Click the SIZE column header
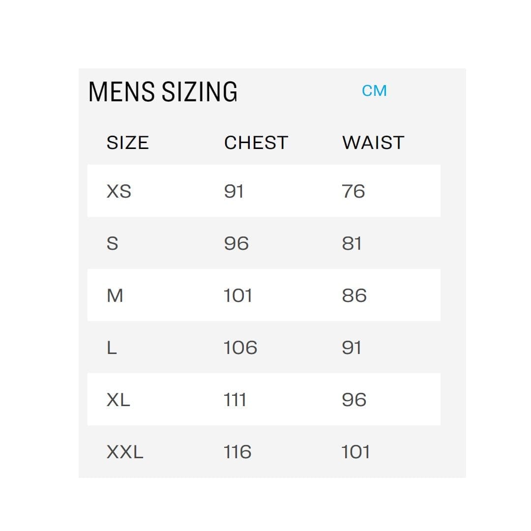The image size is (531, 531). 127,143
